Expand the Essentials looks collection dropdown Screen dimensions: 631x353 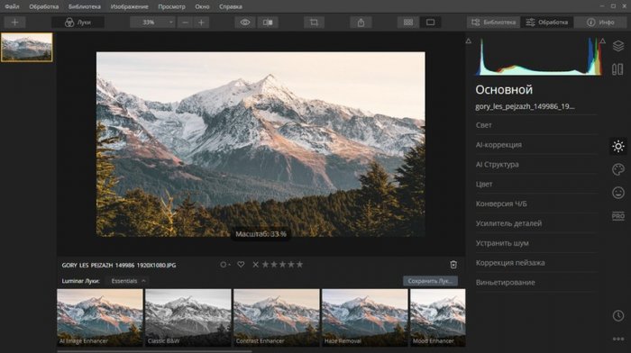click(x=128, y=281)
